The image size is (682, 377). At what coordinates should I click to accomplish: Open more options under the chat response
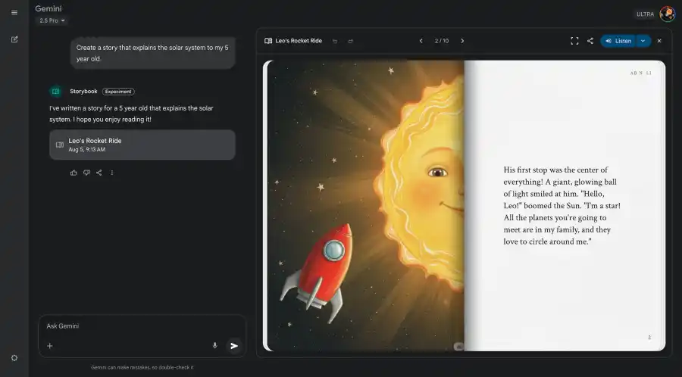tap(112, 173)
